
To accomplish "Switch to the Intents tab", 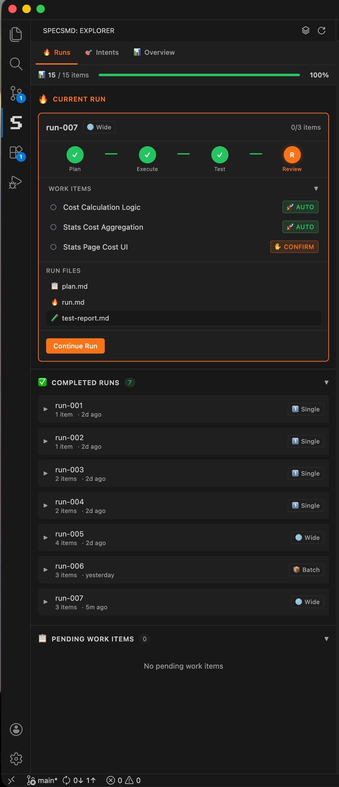I will 102,53.
